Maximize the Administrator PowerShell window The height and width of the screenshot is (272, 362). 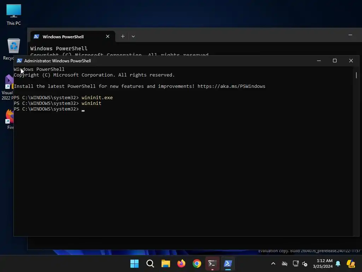click(335, 61)
